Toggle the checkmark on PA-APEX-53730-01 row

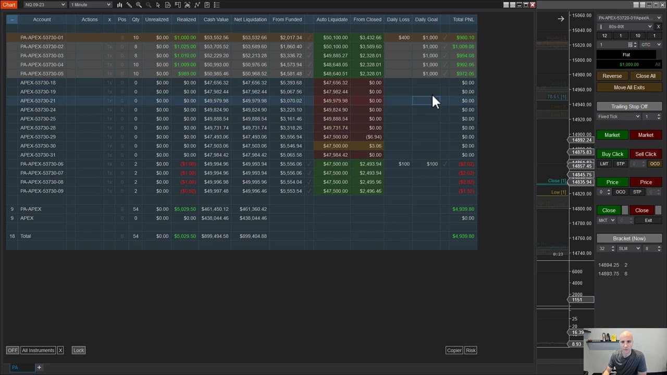click(309, 37)
